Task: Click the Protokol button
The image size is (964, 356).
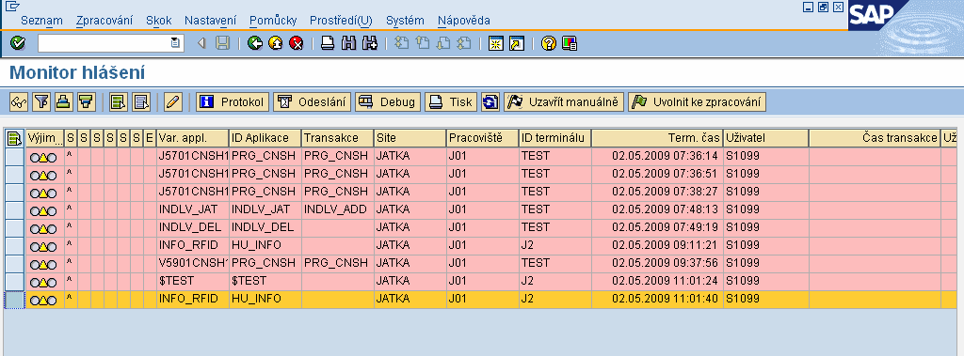Action: (x=233, y=101)
